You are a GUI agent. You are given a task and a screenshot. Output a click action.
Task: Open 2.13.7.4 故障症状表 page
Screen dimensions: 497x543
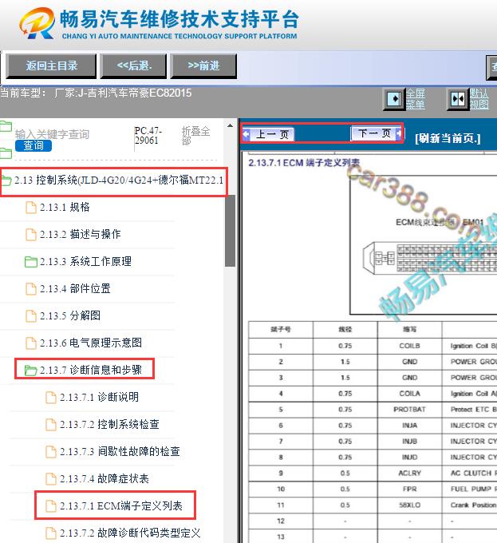105,478
